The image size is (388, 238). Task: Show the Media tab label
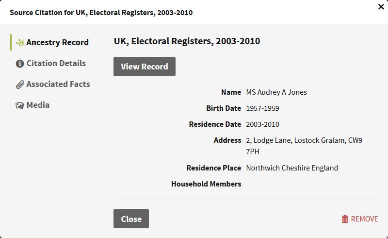(38, 105)
